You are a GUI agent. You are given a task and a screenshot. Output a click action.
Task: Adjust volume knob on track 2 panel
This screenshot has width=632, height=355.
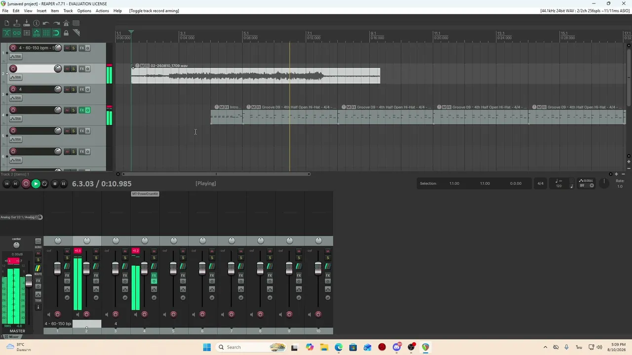pos(58,69)
